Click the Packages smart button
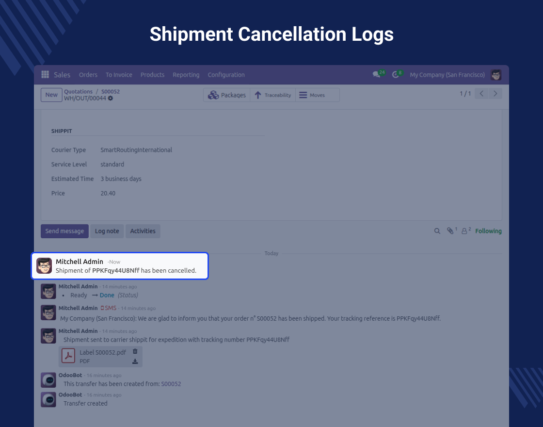 227,95
